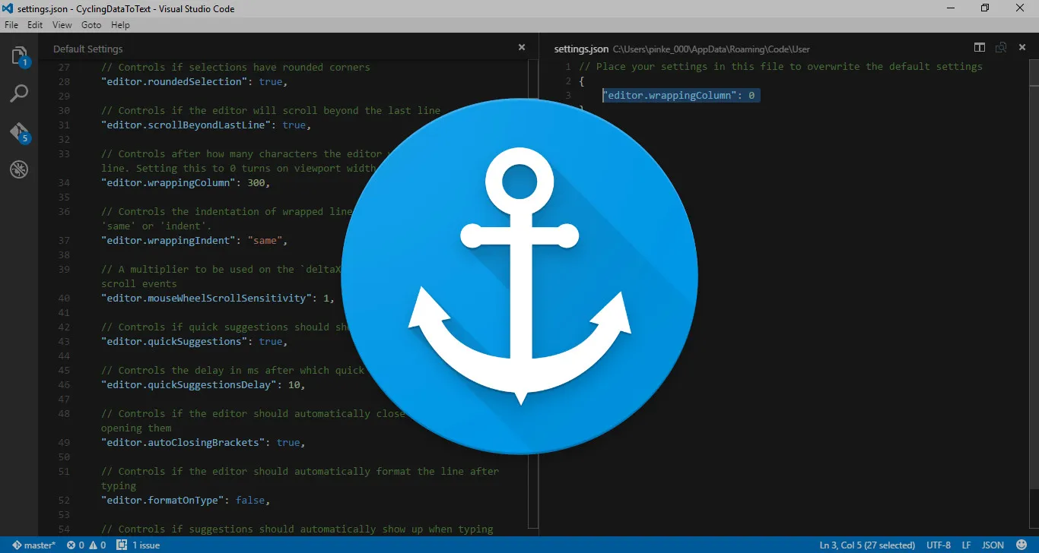Click the "editor.quickSuggestions": true line
Viewport: 1039px width, 553px height.
tap(195, 341)
